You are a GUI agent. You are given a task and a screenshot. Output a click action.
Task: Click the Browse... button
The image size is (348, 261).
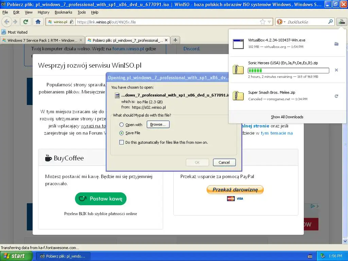tap(158, 124)
